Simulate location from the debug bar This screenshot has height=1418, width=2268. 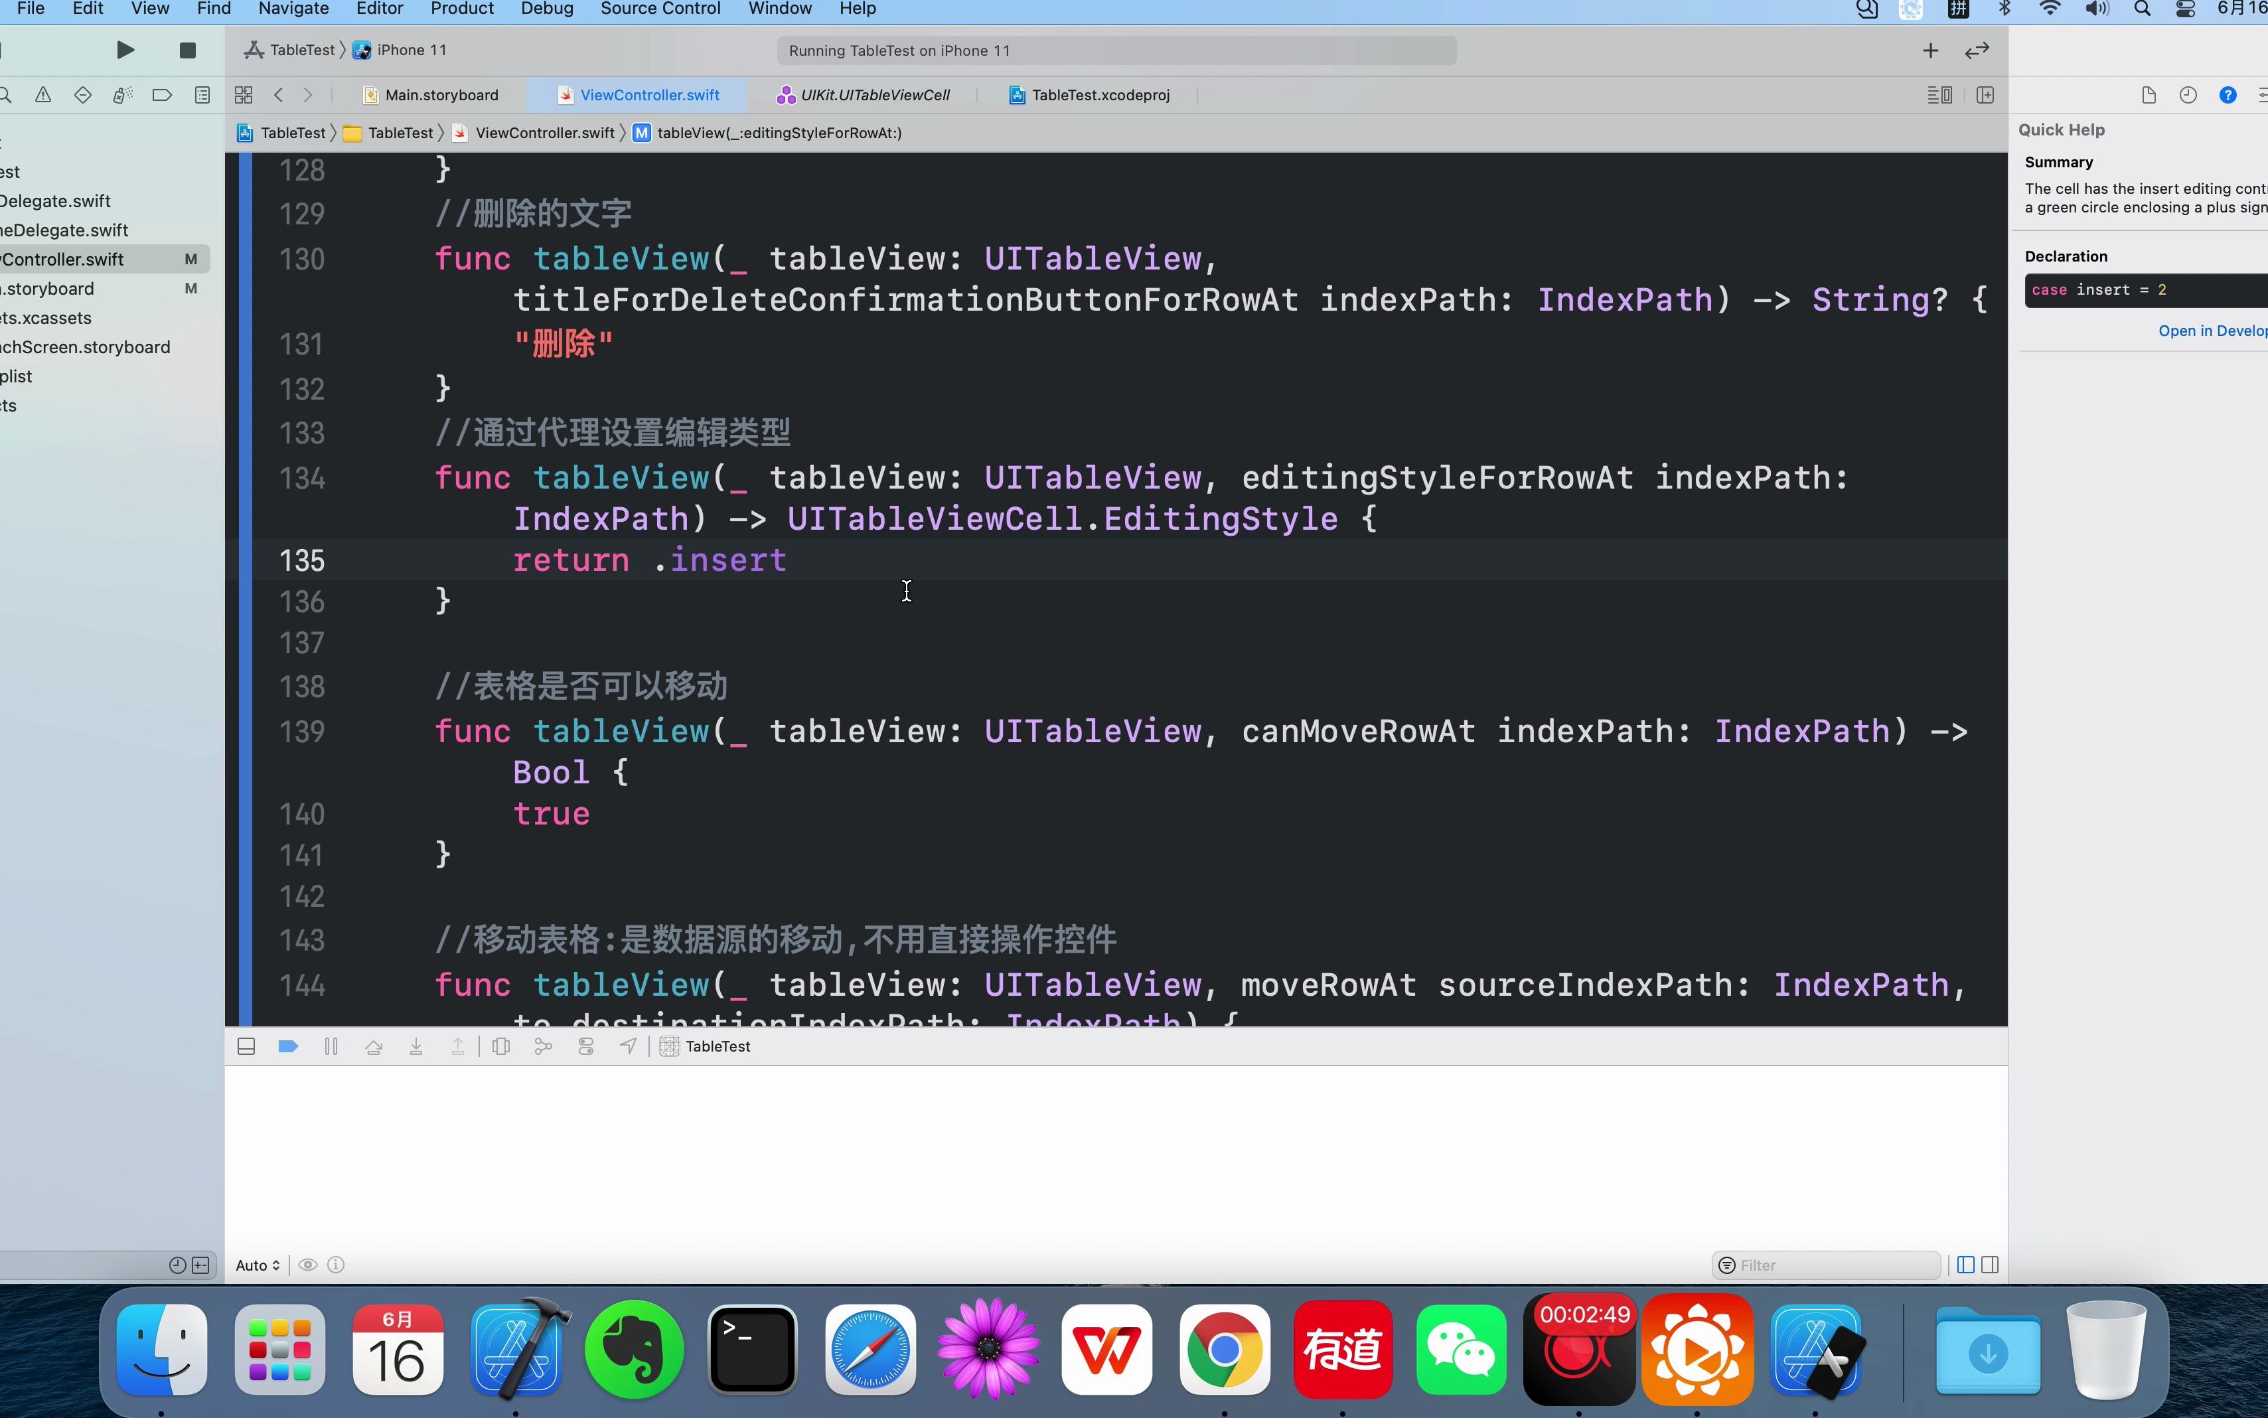tap(628, 1046)
